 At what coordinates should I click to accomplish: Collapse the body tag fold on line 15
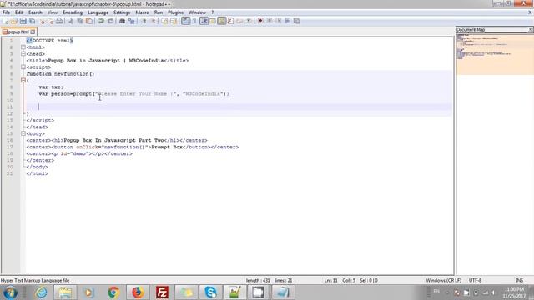(23, 133)
